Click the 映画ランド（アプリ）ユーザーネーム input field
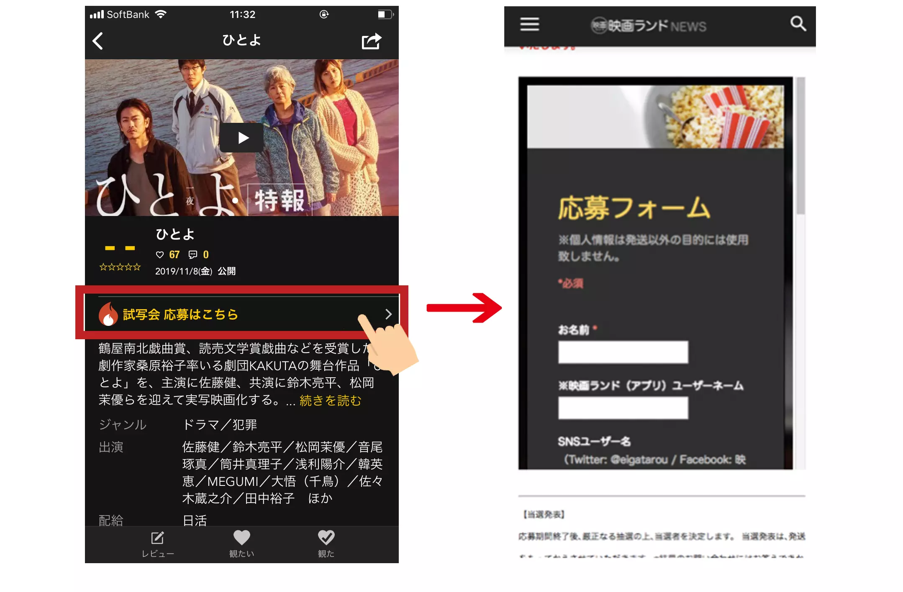Screen dimensions: 903x592 pyautogui.click(x=623, y=408)
